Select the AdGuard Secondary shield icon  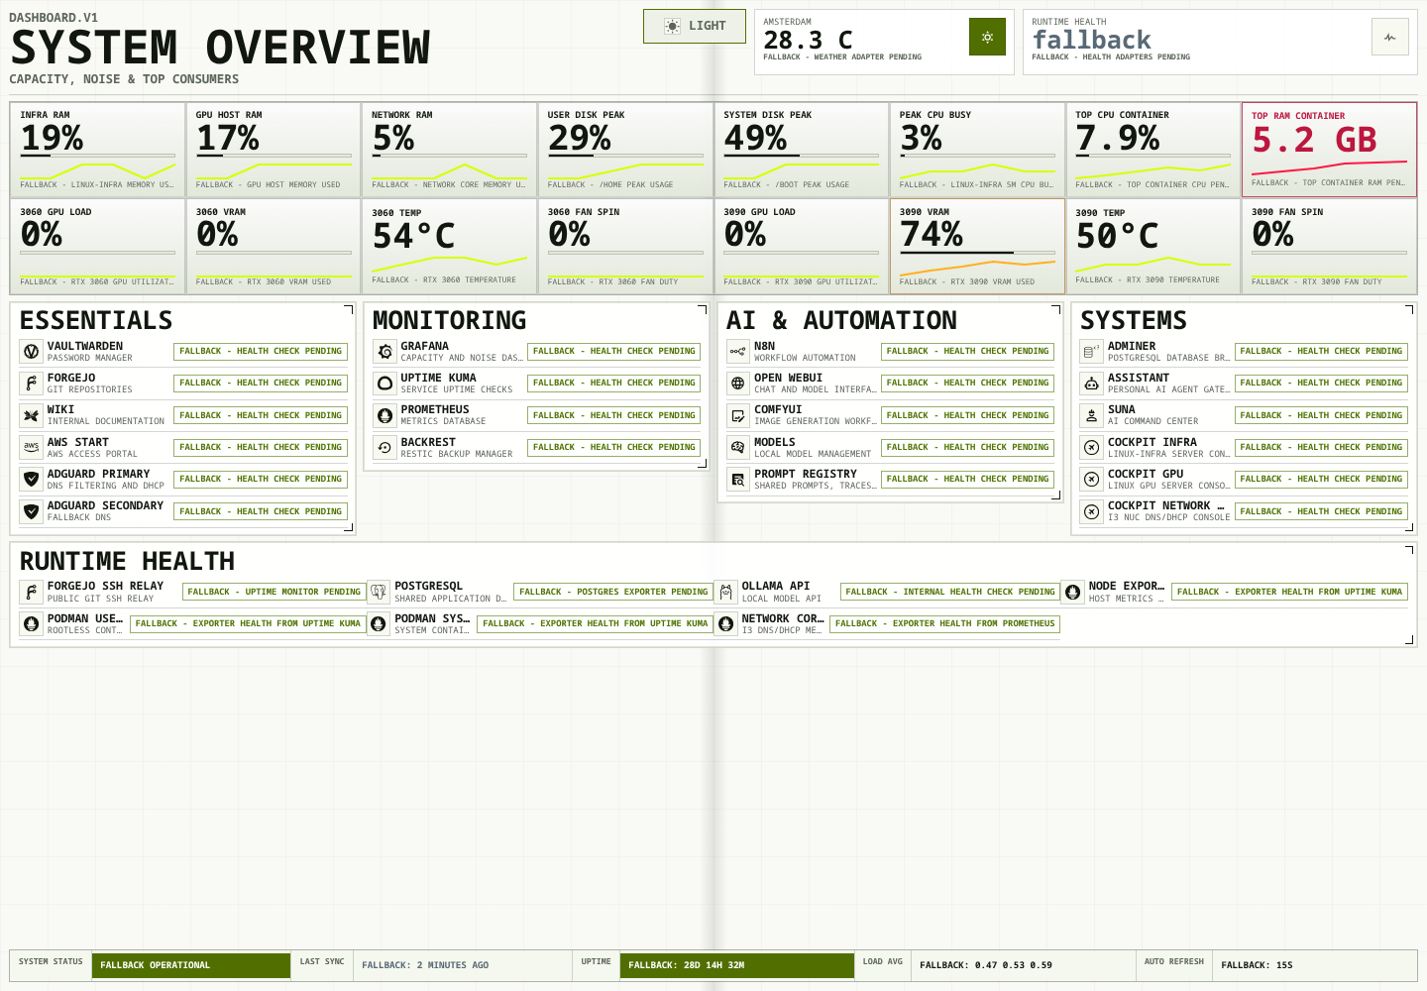[x=31, y=511]
